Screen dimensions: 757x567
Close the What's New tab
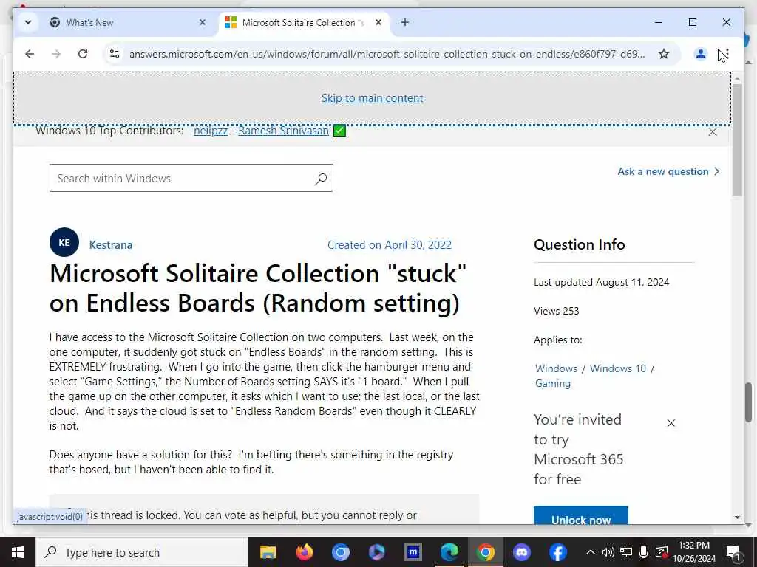203,22
